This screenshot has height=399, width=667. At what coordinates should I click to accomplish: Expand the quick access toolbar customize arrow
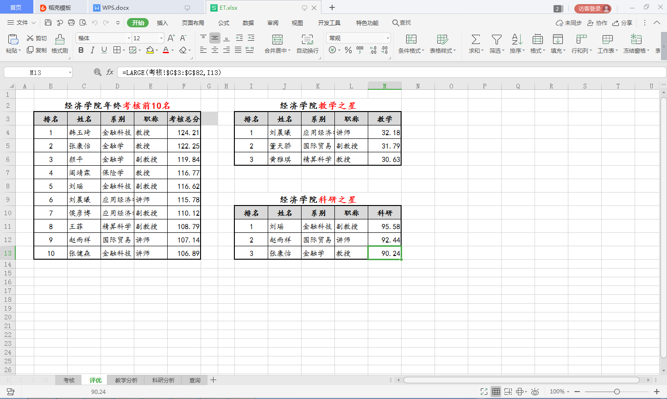(x=118, y=23)
